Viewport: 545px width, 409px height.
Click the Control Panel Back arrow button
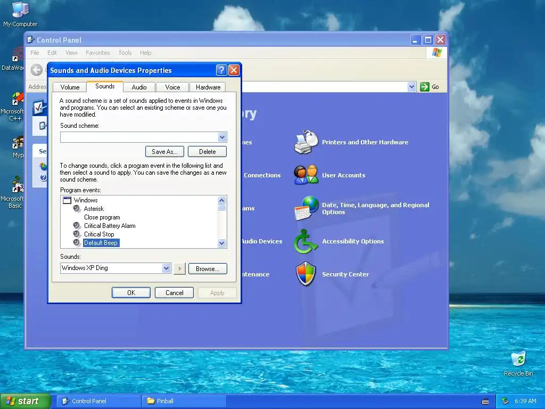[37, 70]
